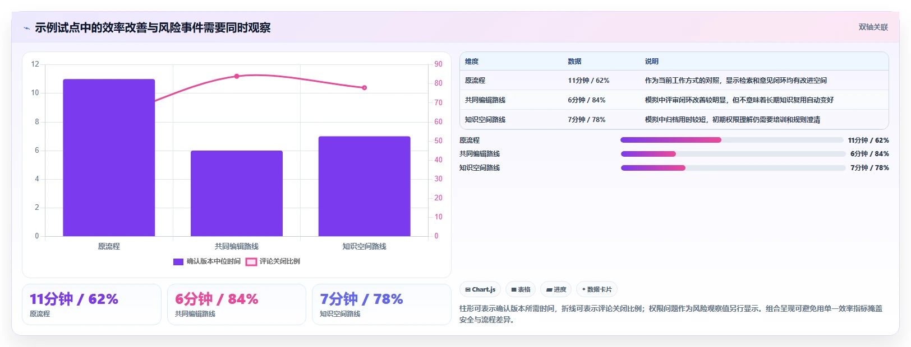This screenshot has height=347, width=911.
Task: Click the 共同编辑路线 x-axis label
Action: click(237, 246)
